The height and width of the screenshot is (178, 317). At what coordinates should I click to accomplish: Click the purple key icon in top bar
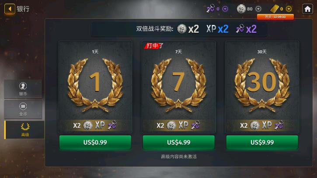(x=210, y=9)
